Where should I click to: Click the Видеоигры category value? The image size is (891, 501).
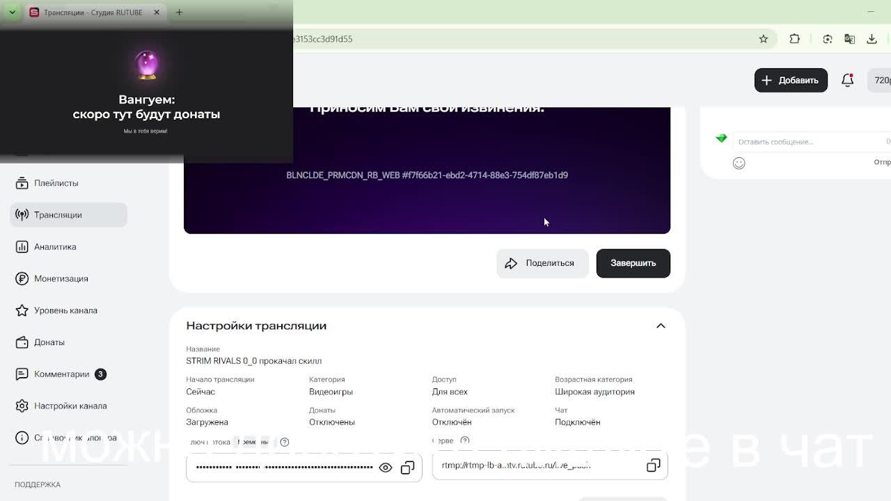pyautogui.click(x=331, y=392)
